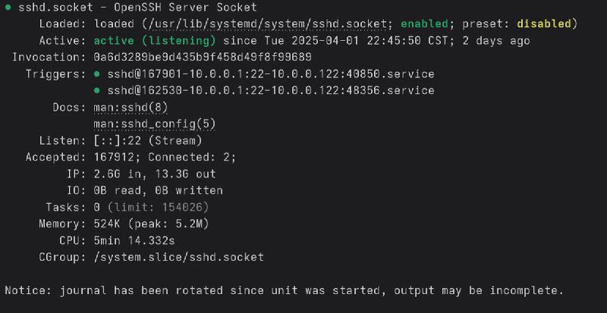
Task: Click the Tasks limit value 154026
Action: (184, 207)
